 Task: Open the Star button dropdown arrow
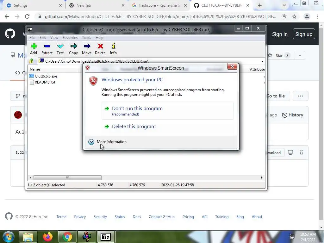[300, 56]
